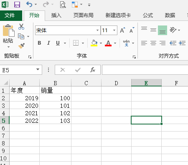Viewport: 188px width, 165px height.
Task: Click the 粘贴 paste clipboard icon
Action: click(9, 30)
